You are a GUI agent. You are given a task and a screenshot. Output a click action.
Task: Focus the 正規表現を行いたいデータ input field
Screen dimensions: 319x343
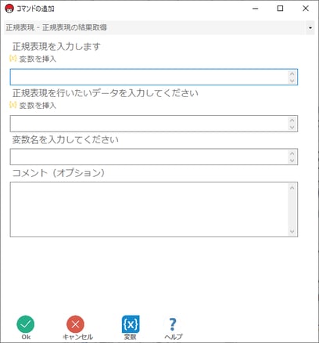(x=154, y=124)
